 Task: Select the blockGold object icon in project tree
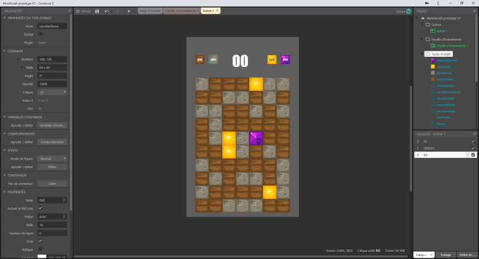coord(432,67)
